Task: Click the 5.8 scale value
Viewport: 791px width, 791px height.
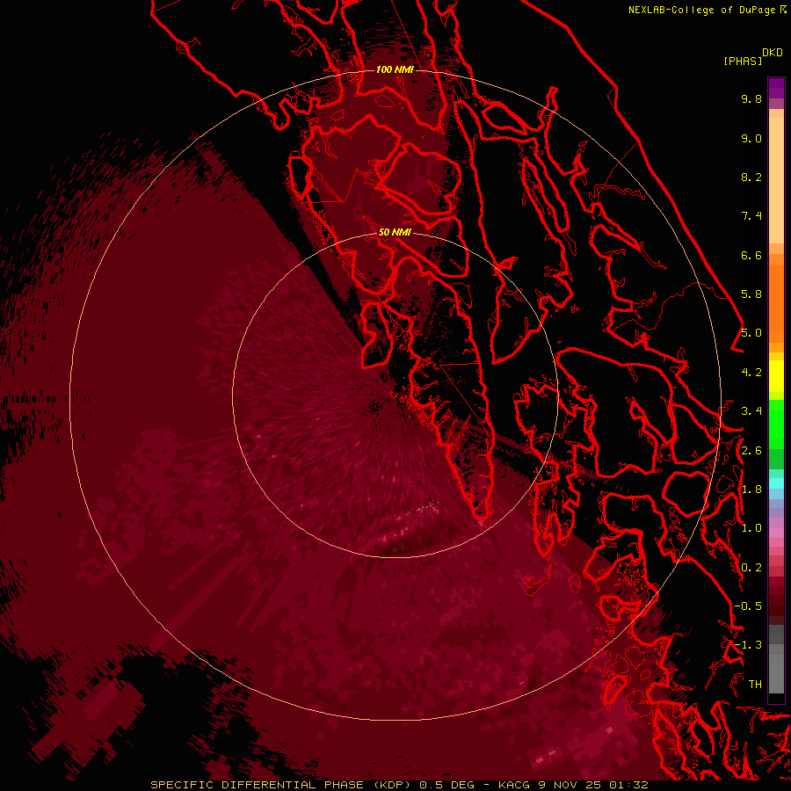Action: point(751,294)
